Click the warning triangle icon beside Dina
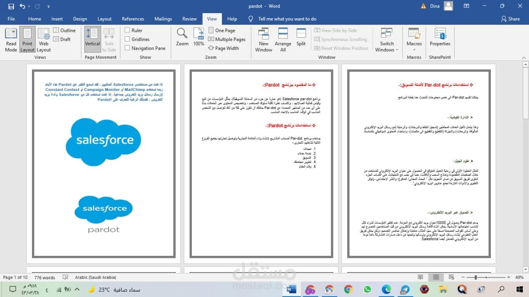 (x=423, y=6)
